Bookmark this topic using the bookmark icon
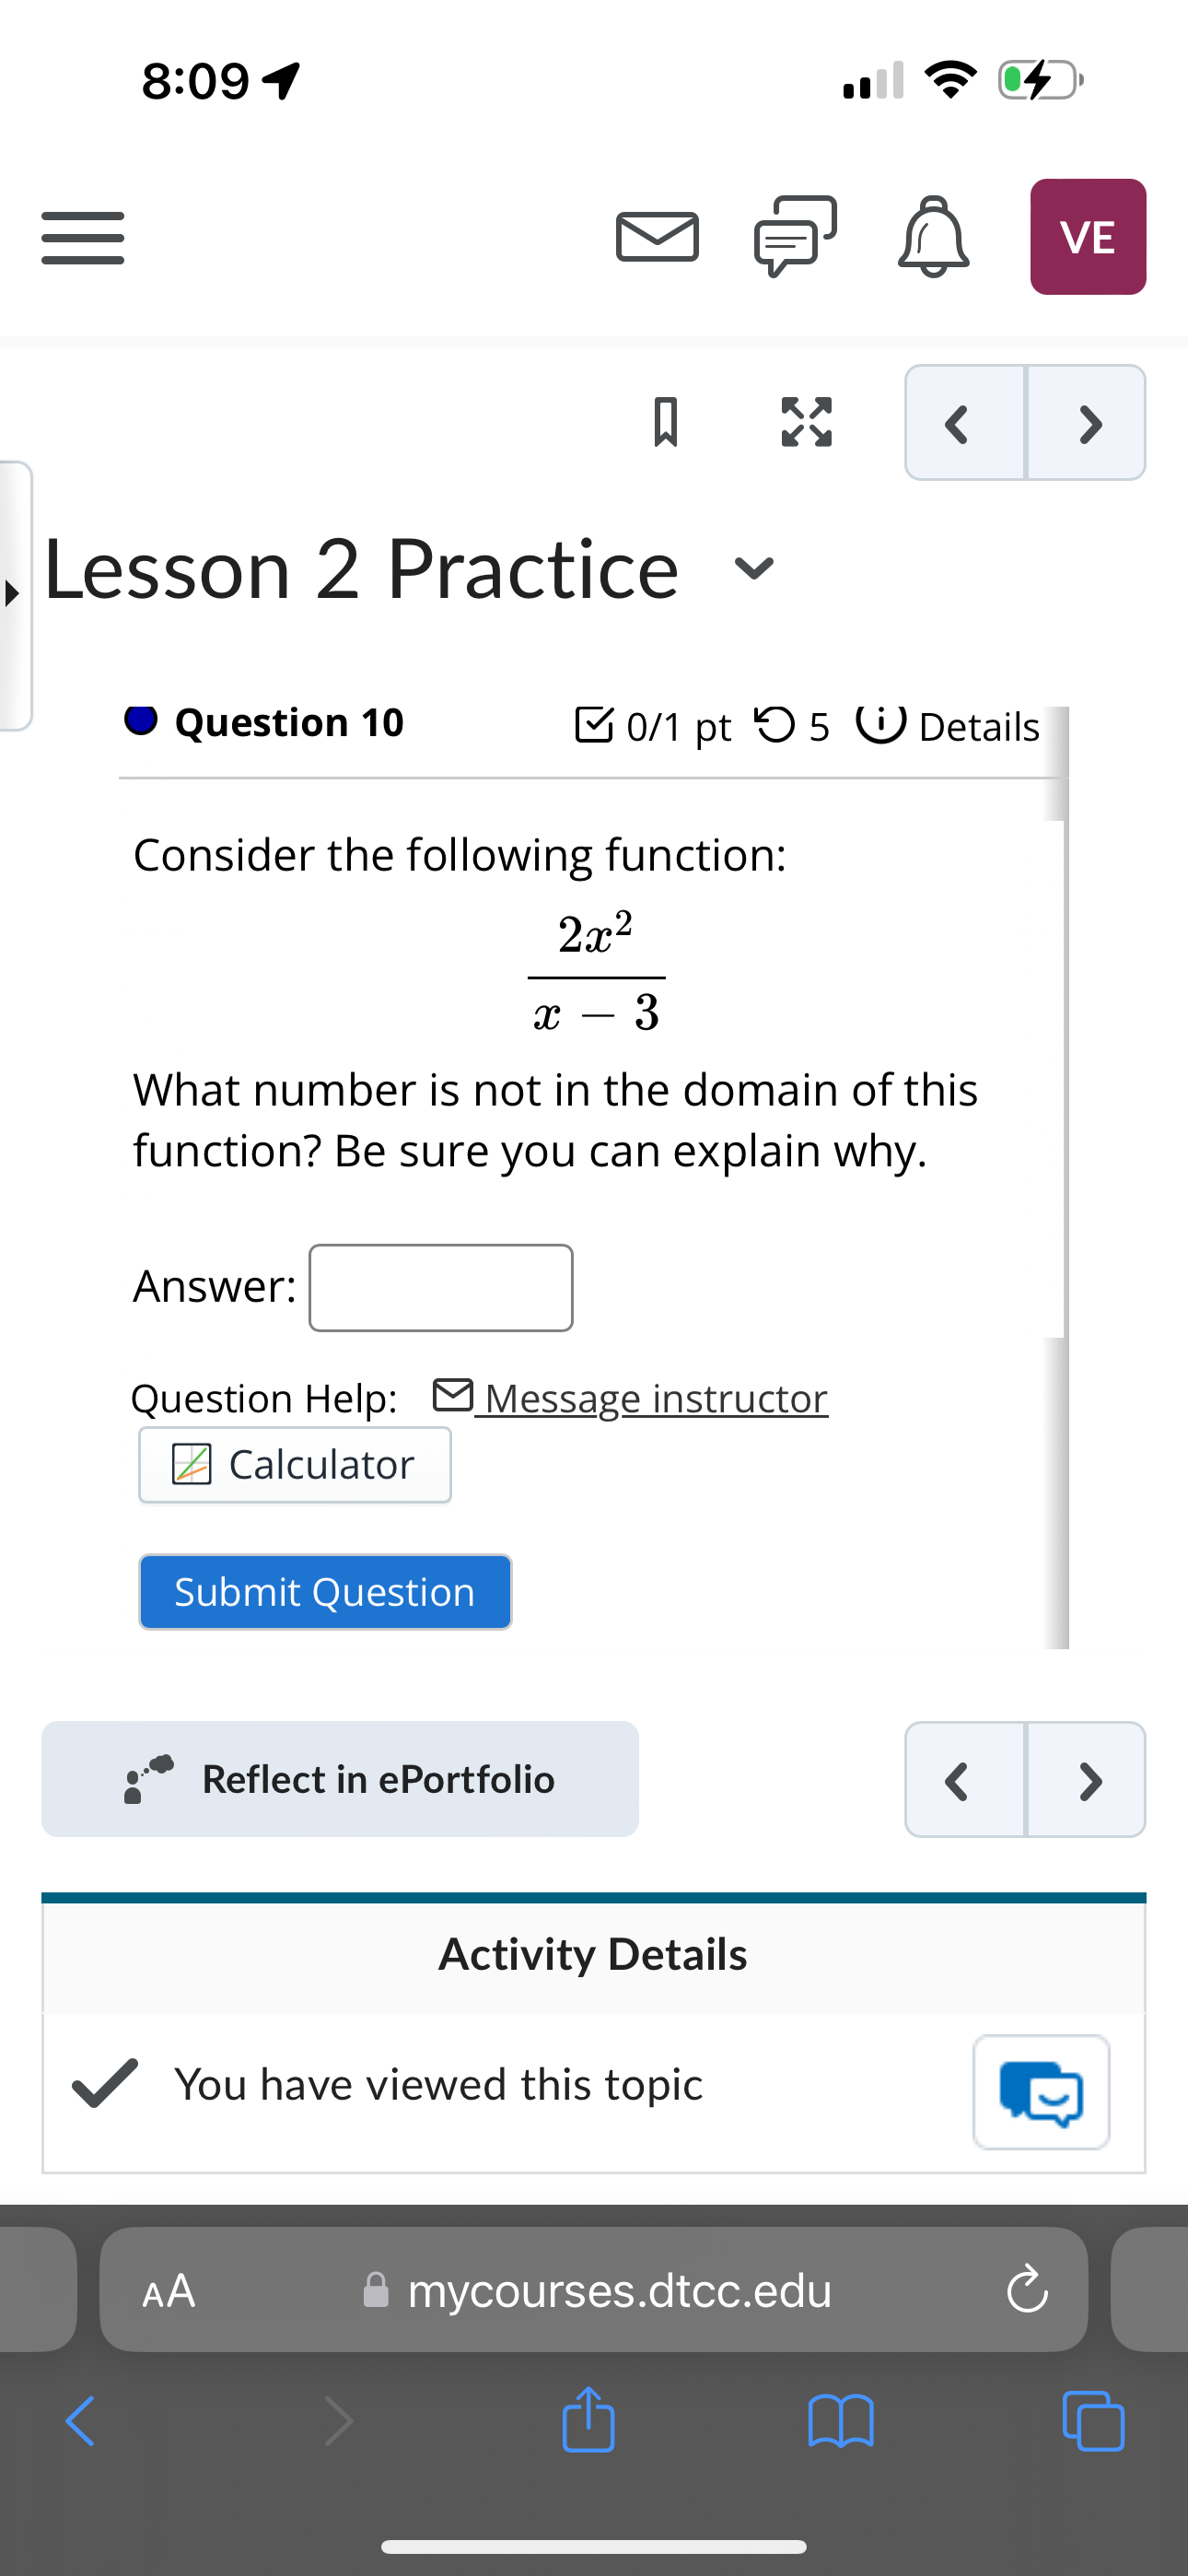 667,423
